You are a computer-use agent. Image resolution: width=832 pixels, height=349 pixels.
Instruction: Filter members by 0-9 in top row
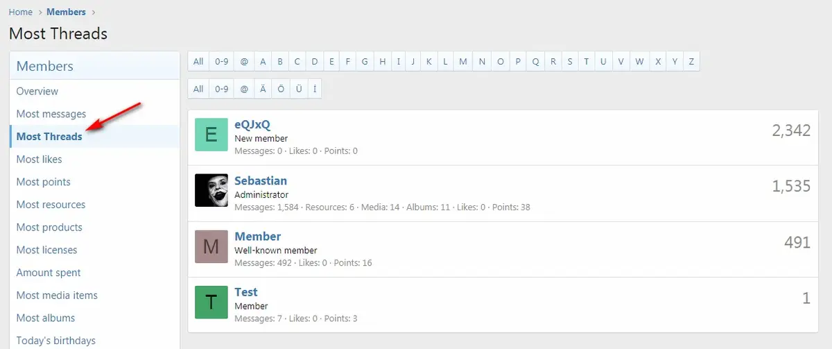(x=221, y=62)
